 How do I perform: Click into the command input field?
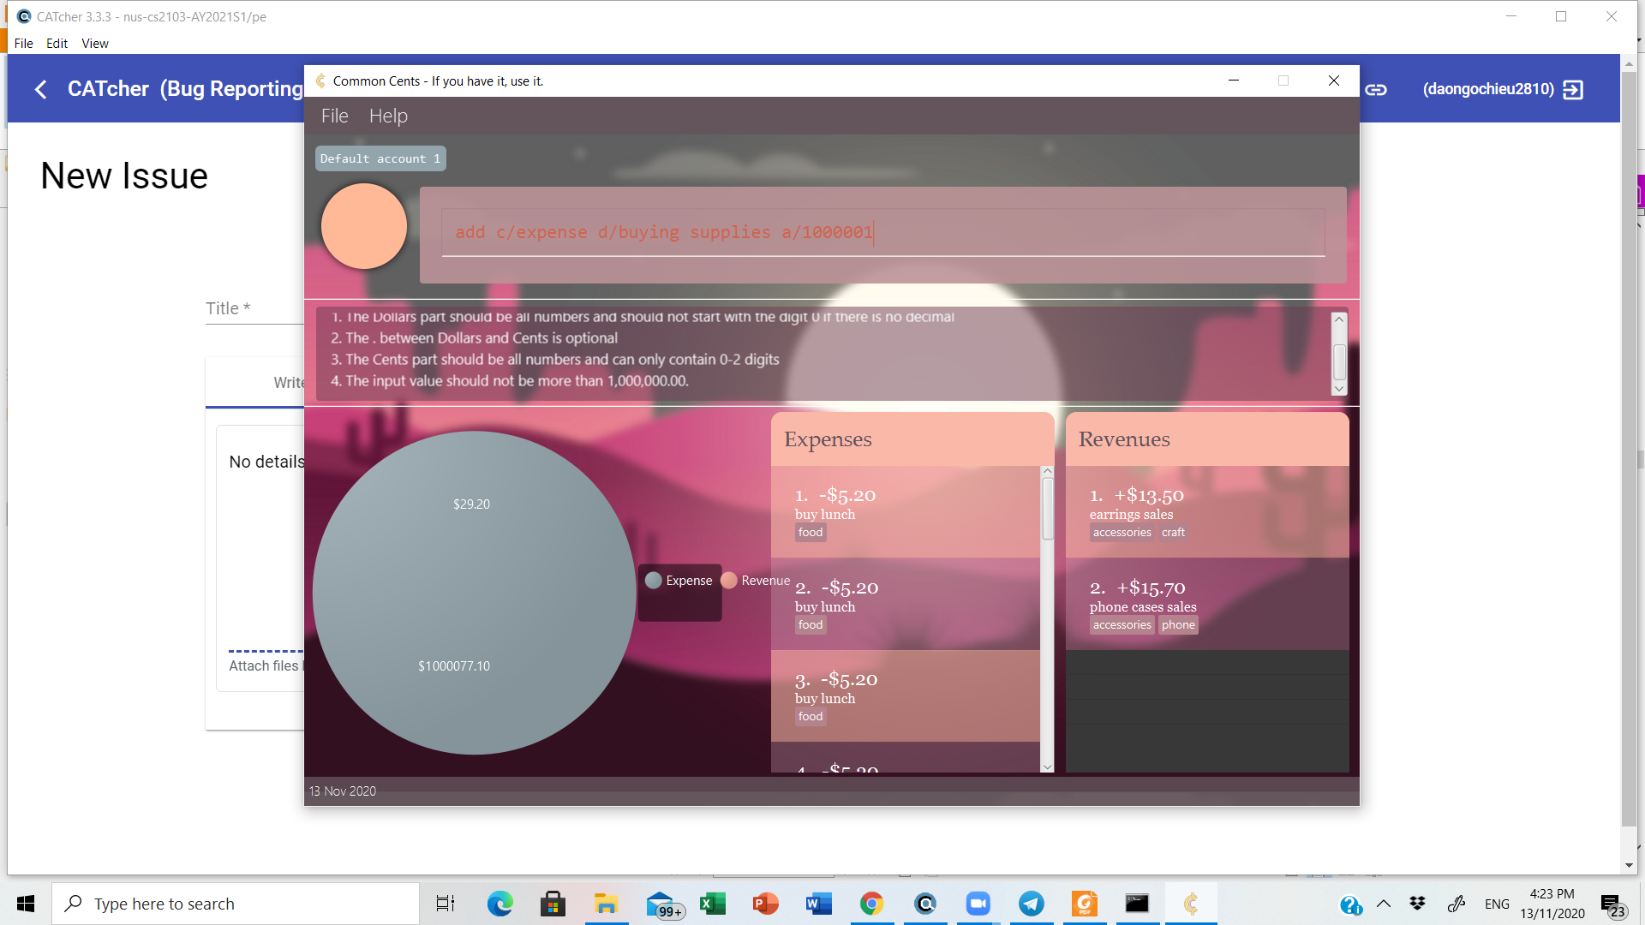[882, 232]
